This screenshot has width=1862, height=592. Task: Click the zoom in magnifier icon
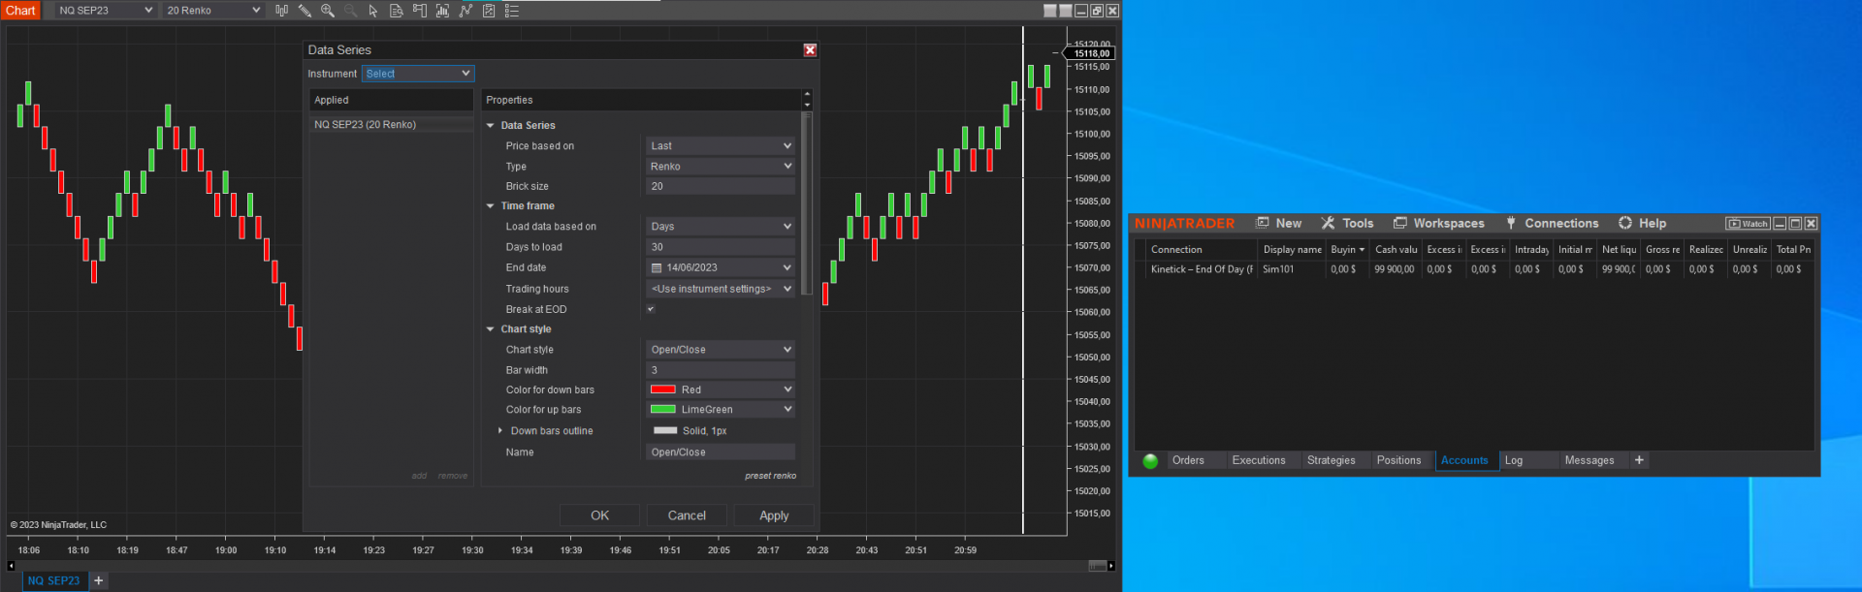[x=328, y=11]
